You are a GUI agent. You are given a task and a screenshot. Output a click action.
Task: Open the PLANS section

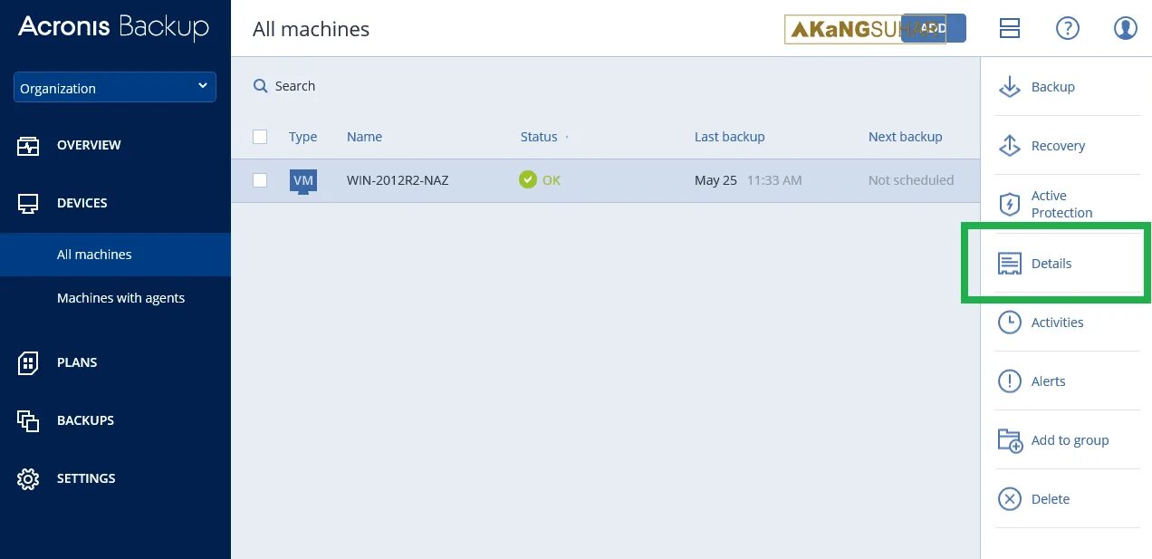[77, 362]
